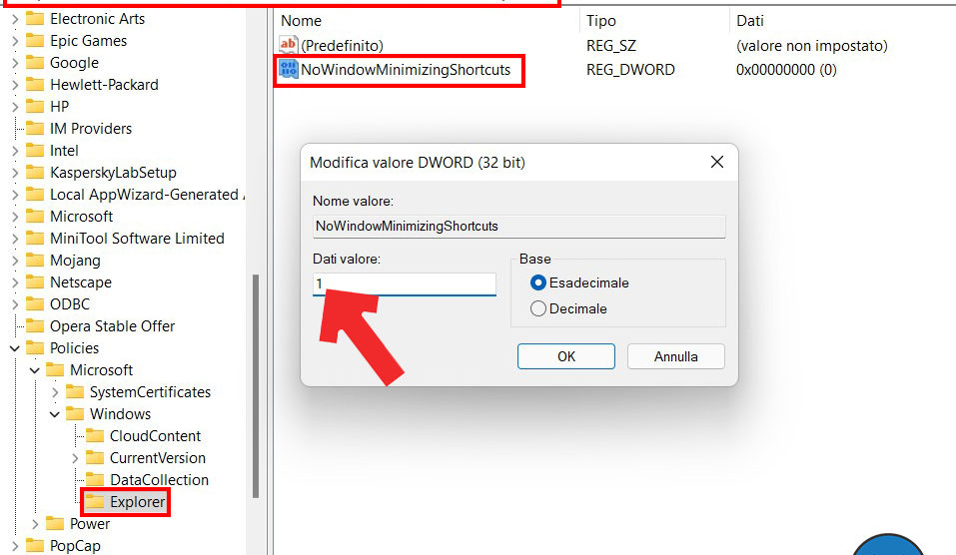Click the Local AppWizard-Generated folder icon
Image resolution: width=956 pixels, height=555 pixels.
[35, 195]
